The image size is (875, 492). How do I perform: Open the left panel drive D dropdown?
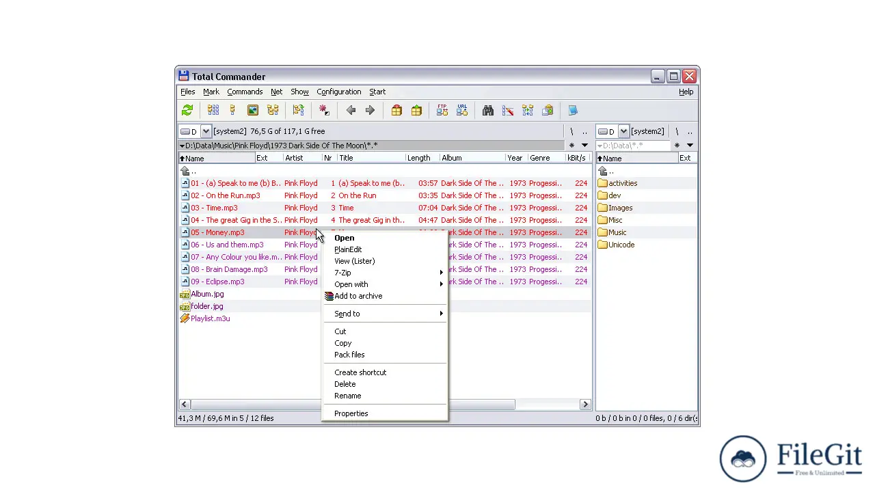click(x=205, y=131)
